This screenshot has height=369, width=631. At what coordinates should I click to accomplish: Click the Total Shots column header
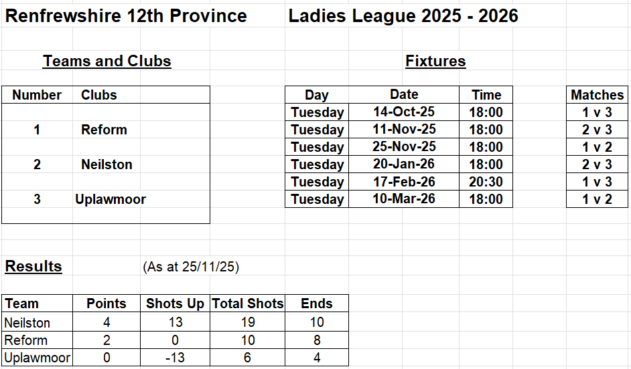pyautogui.click(x=248, y=303)
